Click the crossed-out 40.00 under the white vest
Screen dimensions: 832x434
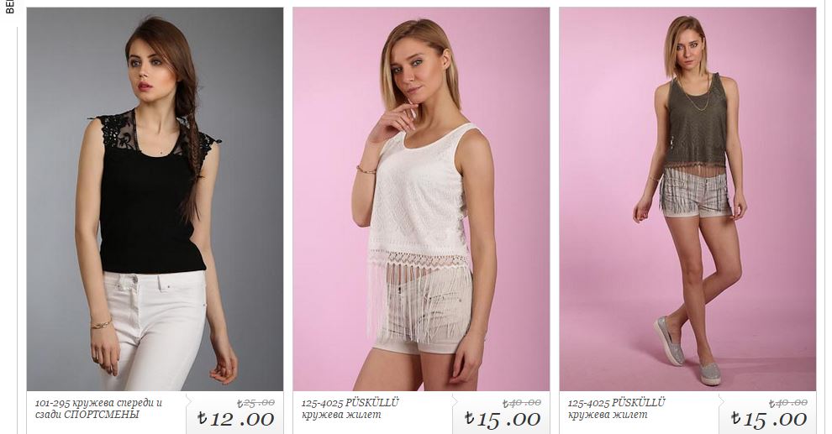522,403
